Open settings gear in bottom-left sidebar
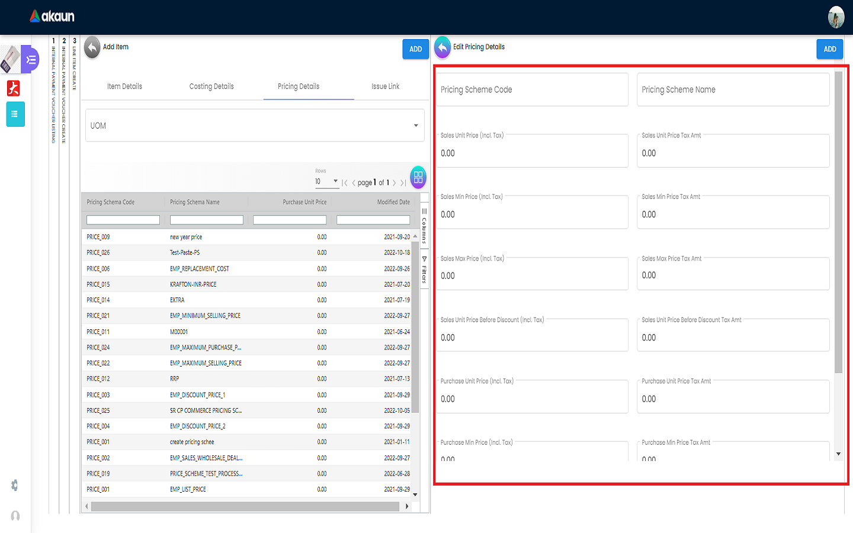 tap(15, 486)
